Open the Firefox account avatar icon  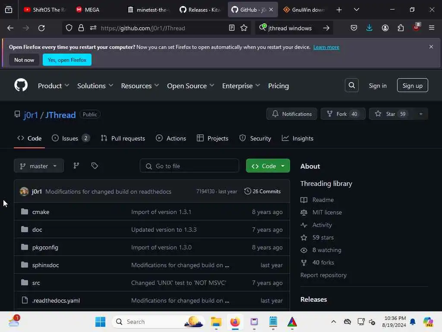coord(385,28)
